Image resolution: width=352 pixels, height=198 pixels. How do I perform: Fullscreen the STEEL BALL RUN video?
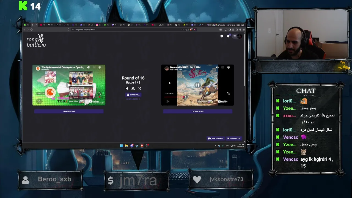pyautogui.click(x=228, y=94)
